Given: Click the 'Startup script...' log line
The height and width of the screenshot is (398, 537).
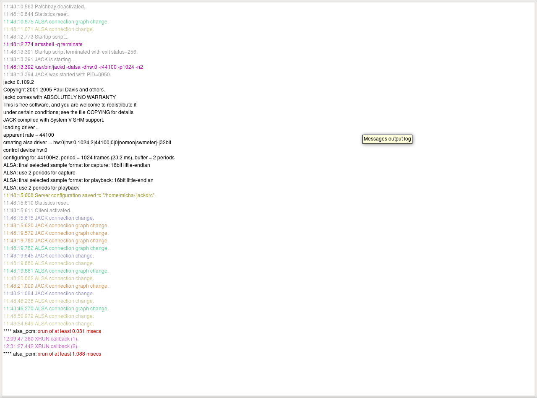Looking at the screenshot, I should (x=36, y=37).
